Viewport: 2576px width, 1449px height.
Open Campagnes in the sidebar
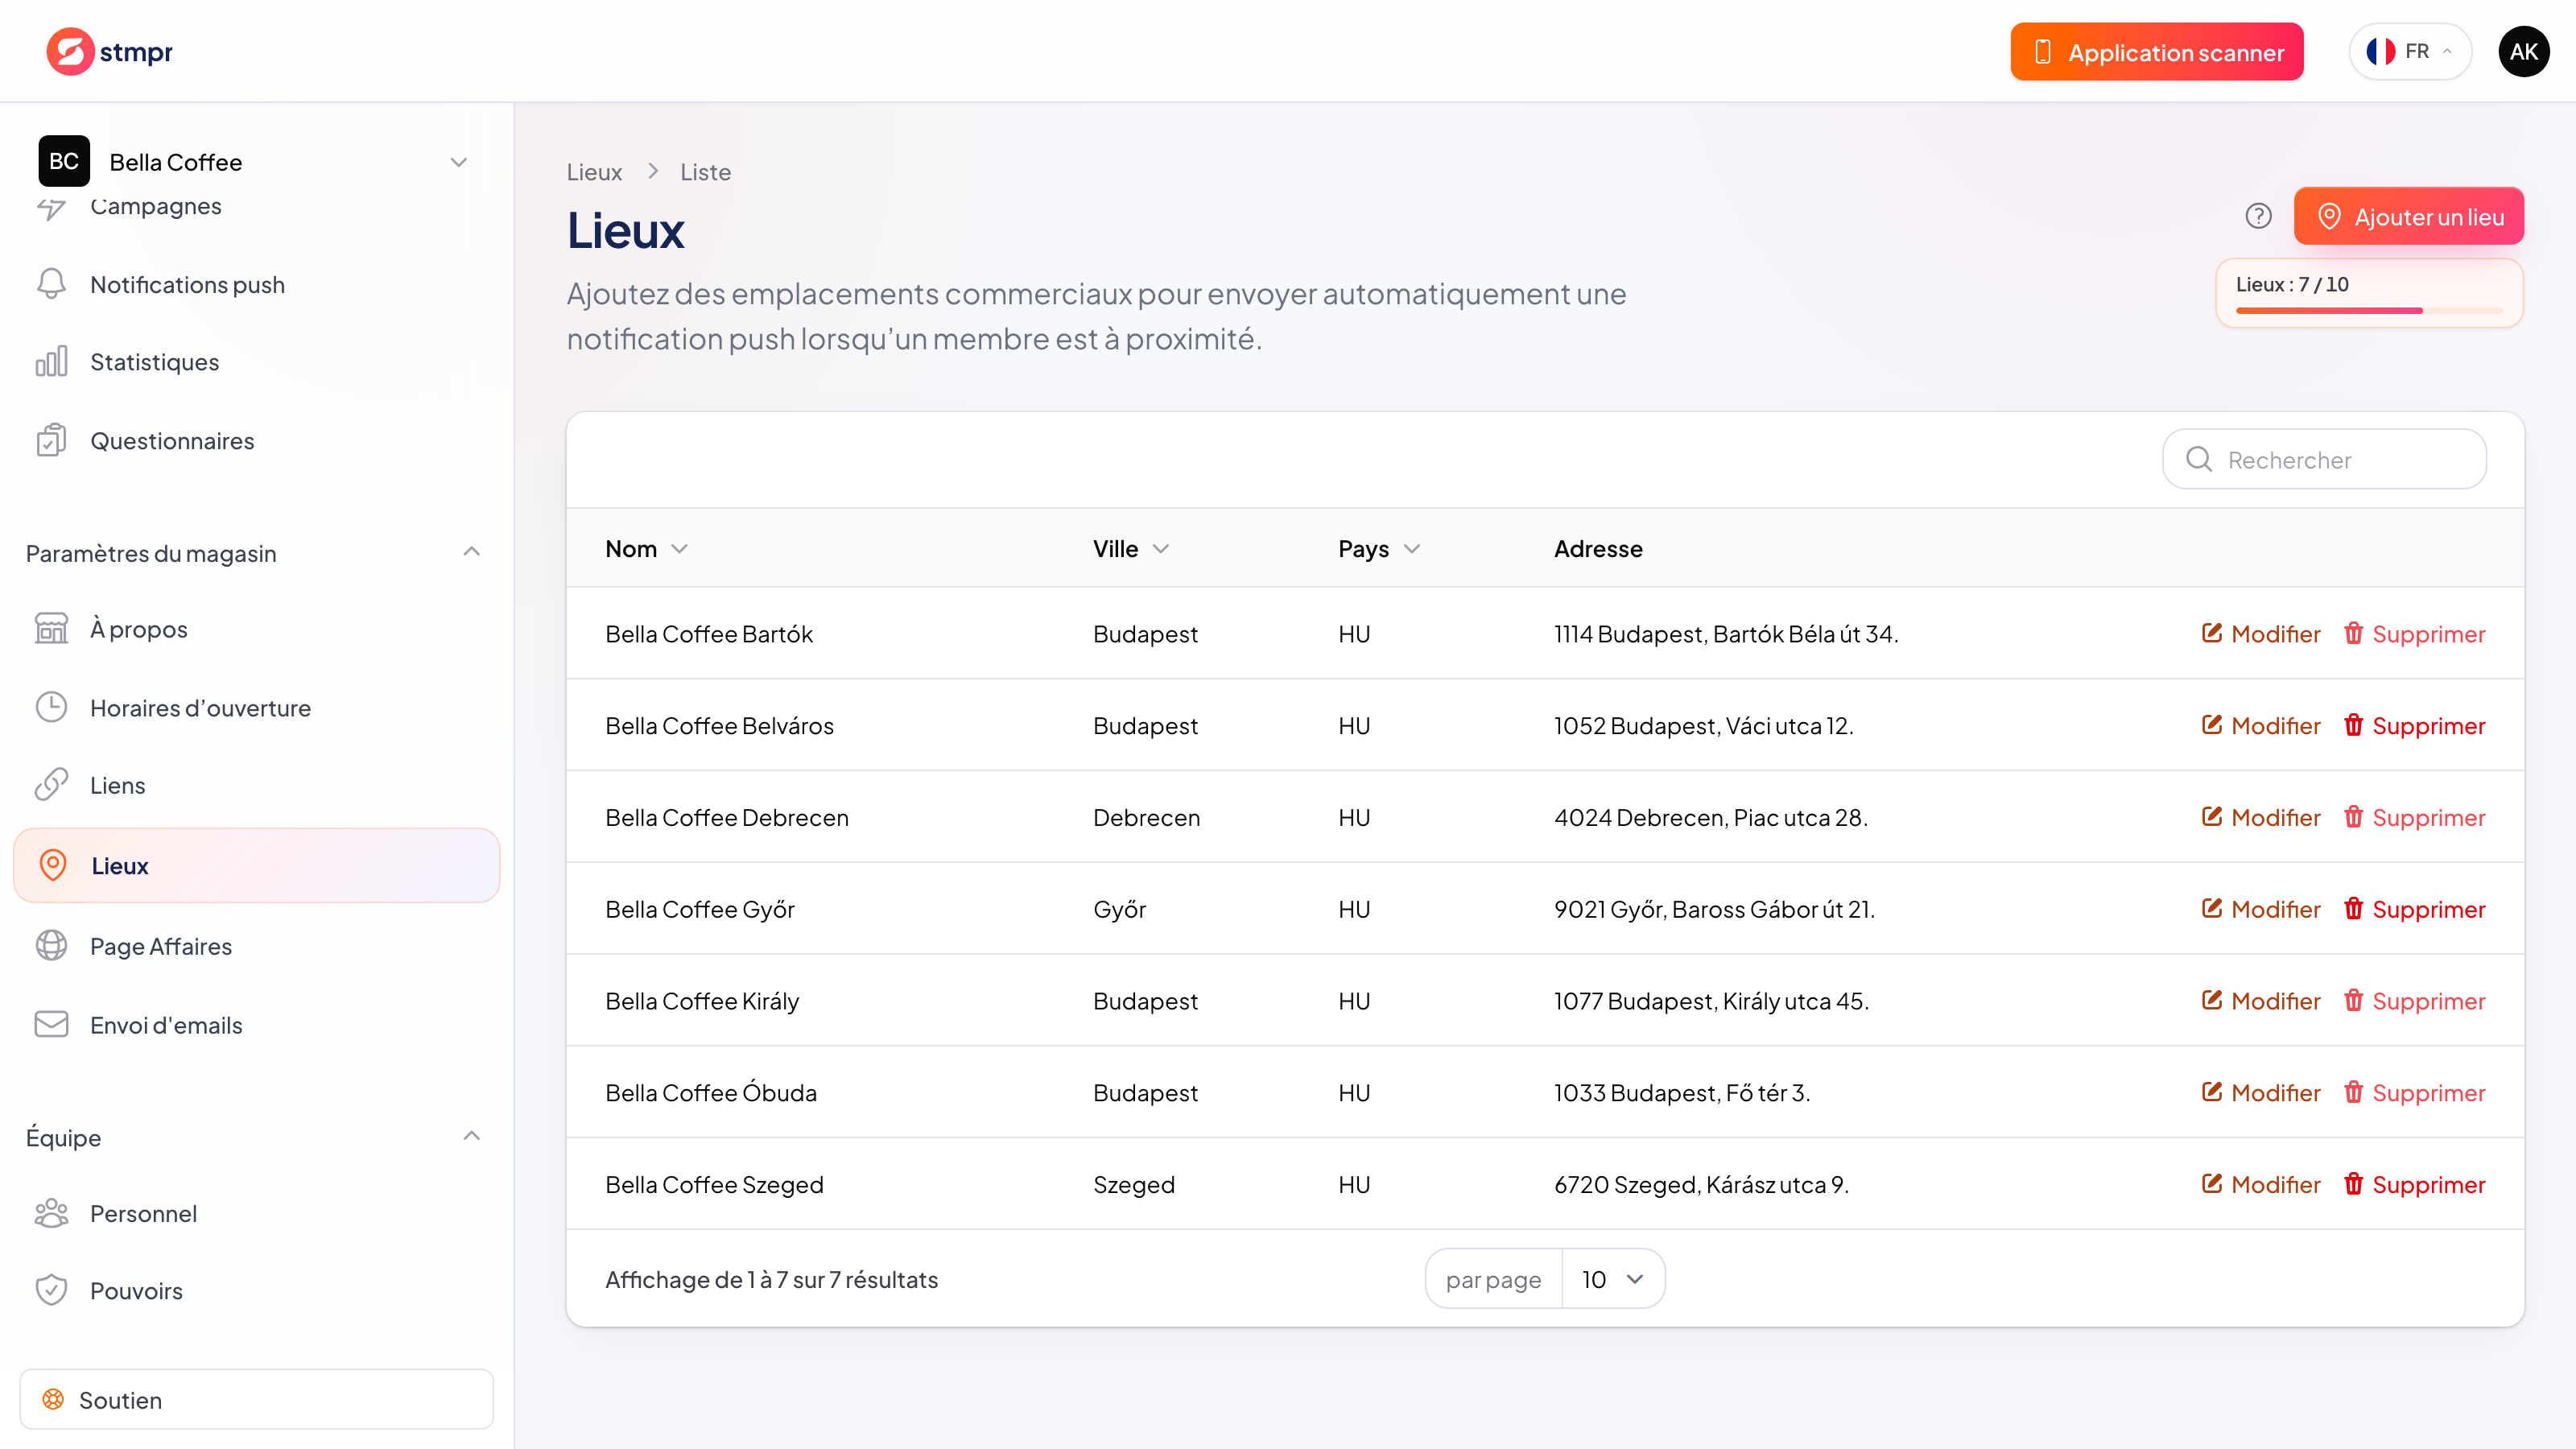[257, 206]
